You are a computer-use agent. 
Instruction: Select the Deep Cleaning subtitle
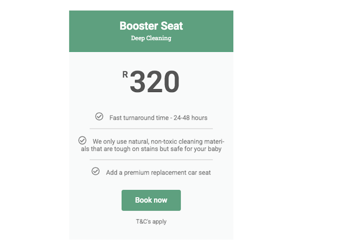coord(151,38)
